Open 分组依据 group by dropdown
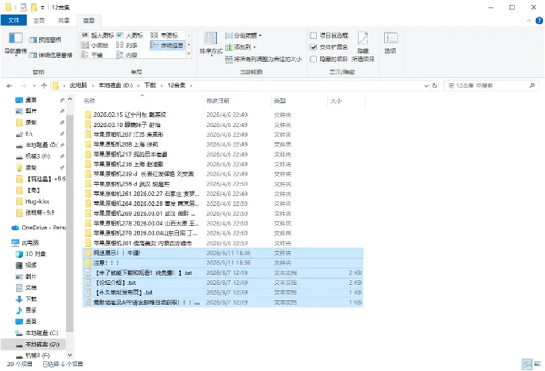This screenshot has height=371, width=545. pyautogui.click(x=244, y=35)
